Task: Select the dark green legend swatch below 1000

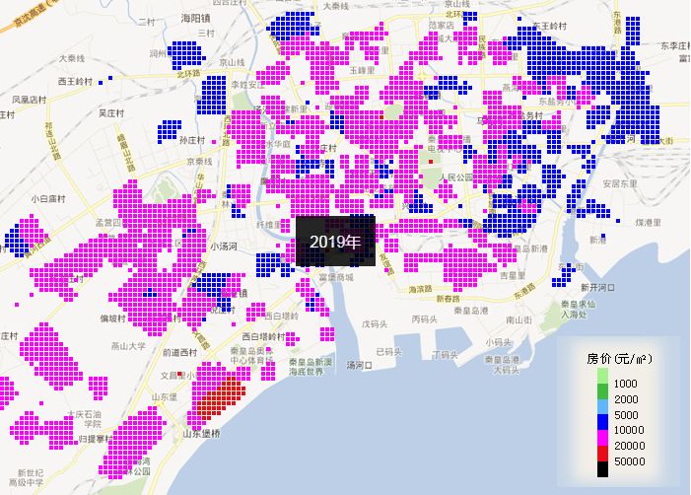Action: click(x=602, y=391)
